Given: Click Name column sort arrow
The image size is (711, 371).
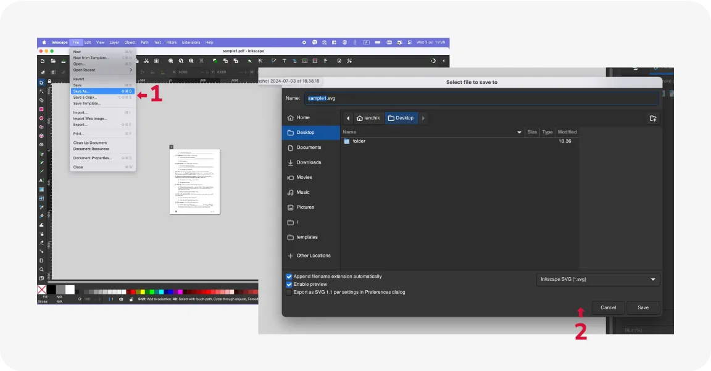Looking at the screenshot, I should (x=519, y=133).
